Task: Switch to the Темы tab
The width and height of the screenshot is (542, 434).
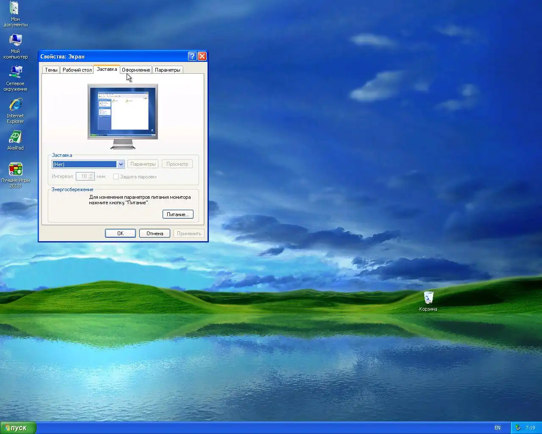Action: (x=51, y=70)
